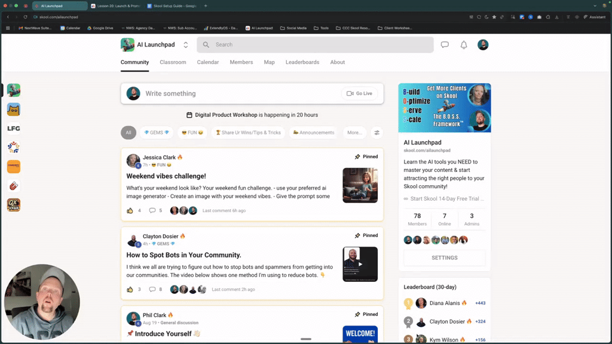This screenshot has width=612, height=344.
Task: Switch to the colorful people-circle community icon
Action: tap(14, 148)
